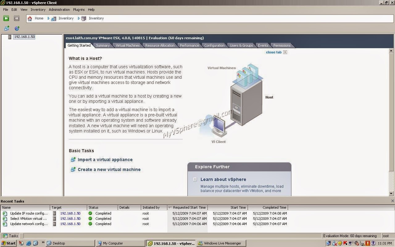
Task: Open the Help menu
Action: tap(91, 10)
